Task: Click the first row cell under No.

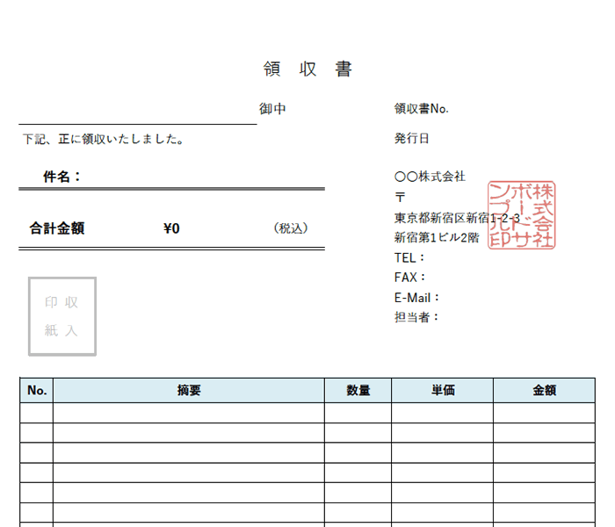Action: (37, 413)
